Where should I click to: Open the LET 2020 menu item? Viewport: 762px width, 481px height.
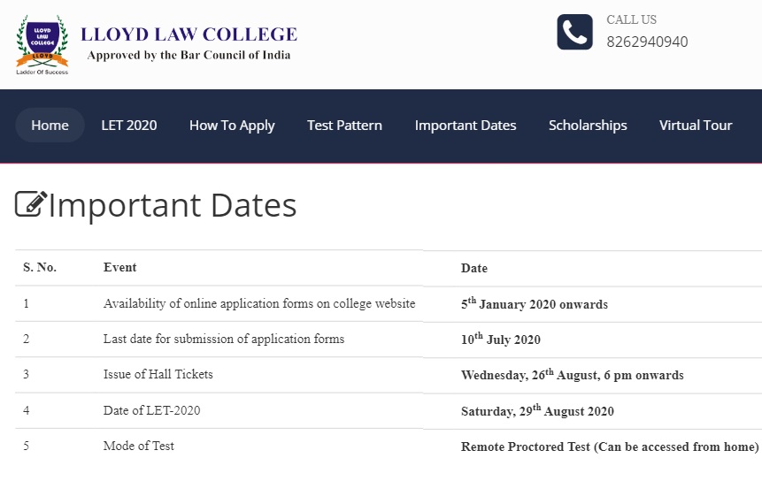(x=129, y=126)
